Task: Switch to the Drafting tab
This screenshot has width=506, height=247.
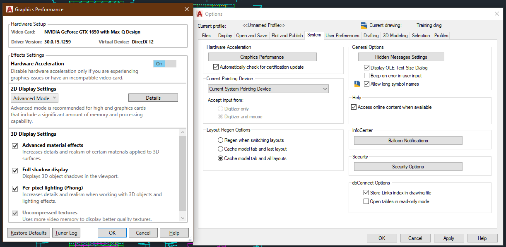Action: (371, 36)
